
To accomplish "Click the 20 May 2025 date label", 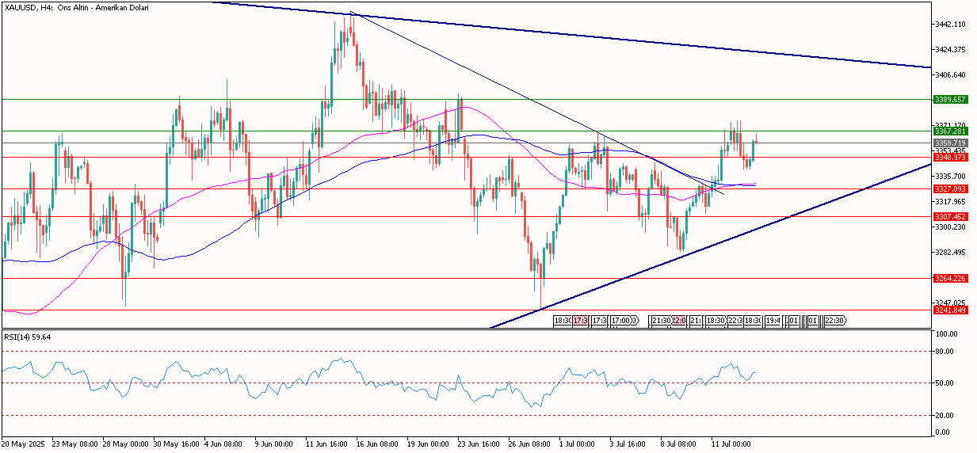I will pos(22,444).
